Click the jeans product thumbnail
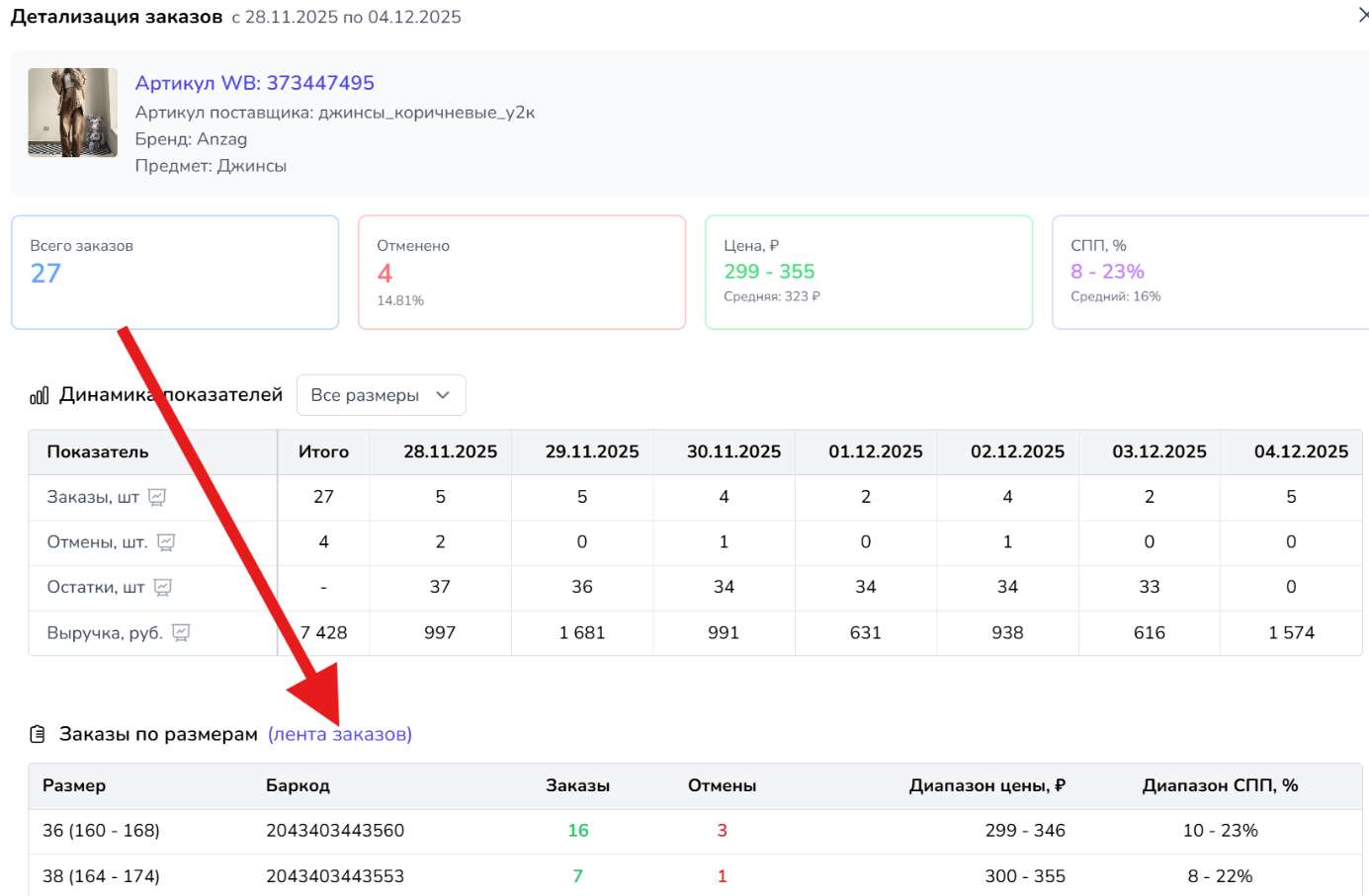The image size is (1369, 896). point(72,113)
